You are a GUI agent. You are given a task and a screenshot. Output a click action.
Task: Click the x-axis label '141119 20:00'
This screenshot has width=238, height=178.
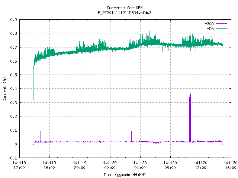coord(80,165)
